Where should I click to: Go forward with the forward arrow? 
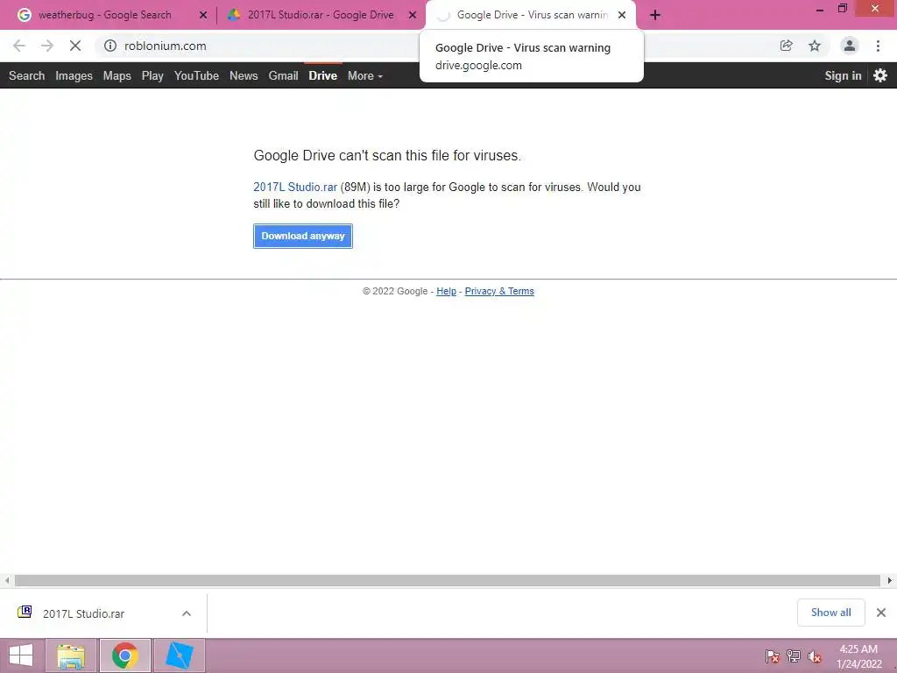tap(47, 46)
